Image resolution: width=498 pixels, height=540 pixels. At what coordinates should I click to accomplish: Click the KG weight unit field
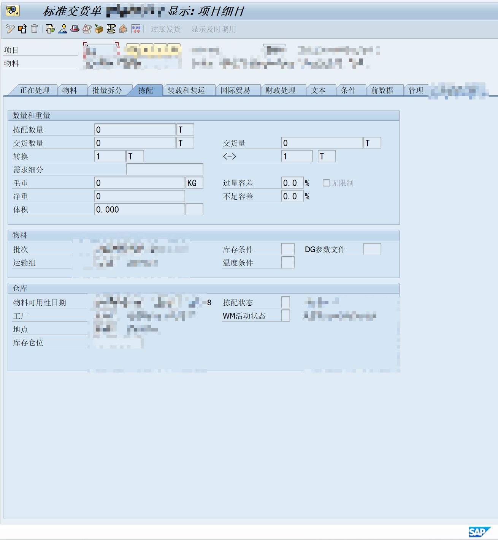(195, 183)
